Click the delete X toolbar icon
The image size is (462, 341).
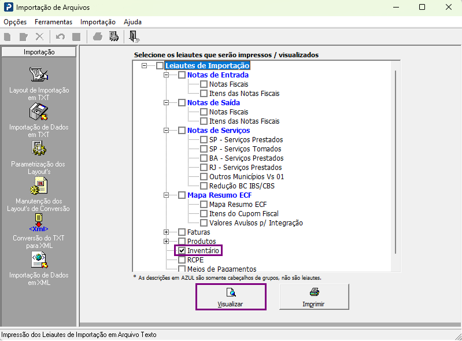[39, 37]
